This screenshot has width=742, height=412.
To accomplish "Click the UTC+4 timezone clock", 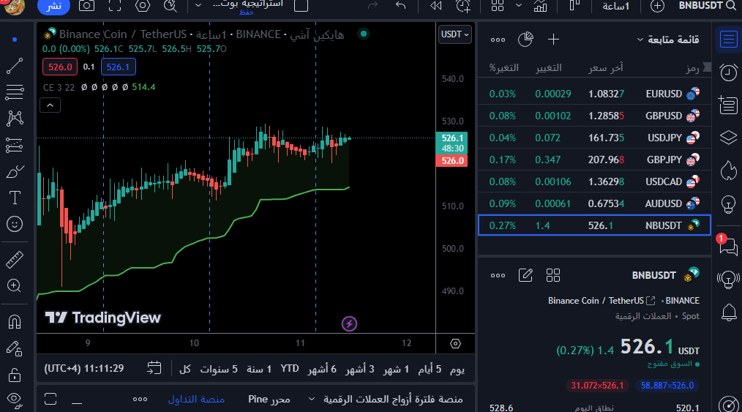I will 83,369.
